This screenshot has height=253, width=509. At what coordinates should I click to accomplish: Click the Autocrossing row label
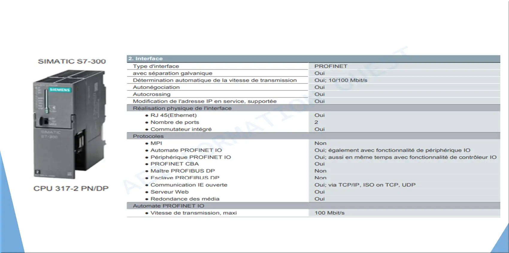(x=152, y=94)
